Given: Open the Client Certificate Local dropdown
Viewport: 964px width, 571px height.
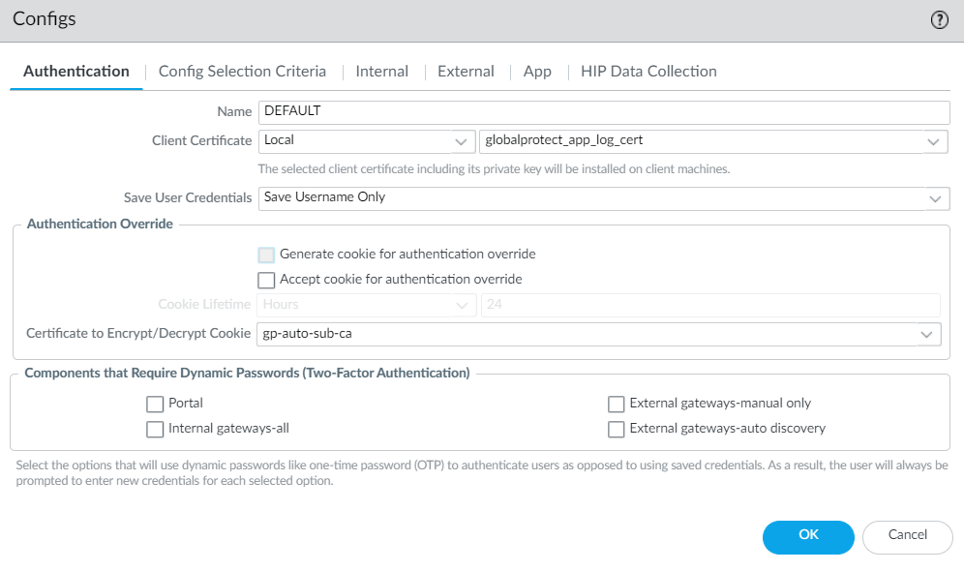Looking at the screenshot, I should click(367, 141).
